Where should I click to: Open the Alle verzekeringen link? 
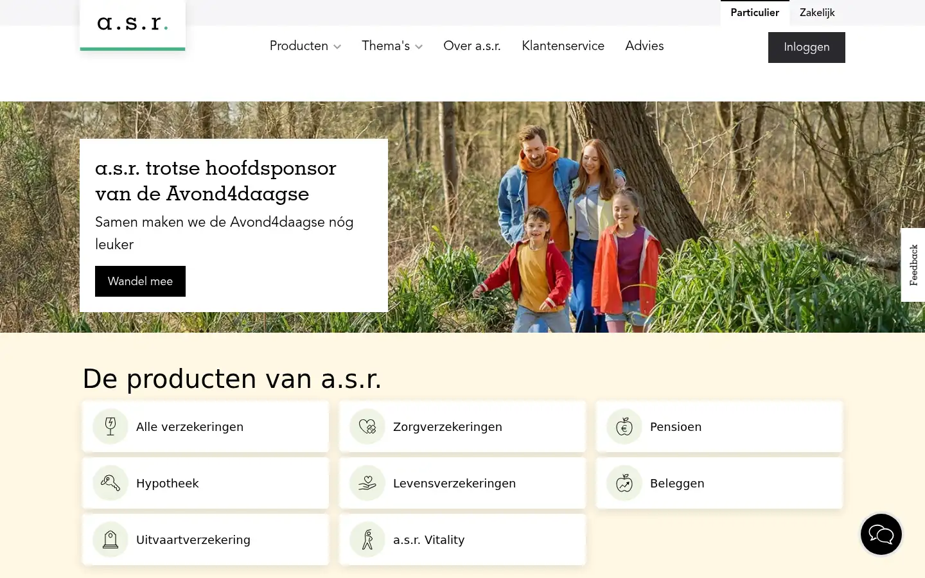point(206,426)
